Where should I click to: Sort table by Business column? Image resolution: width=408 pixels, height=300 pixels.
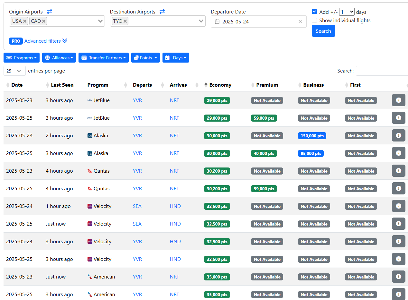tap(313, 85)
